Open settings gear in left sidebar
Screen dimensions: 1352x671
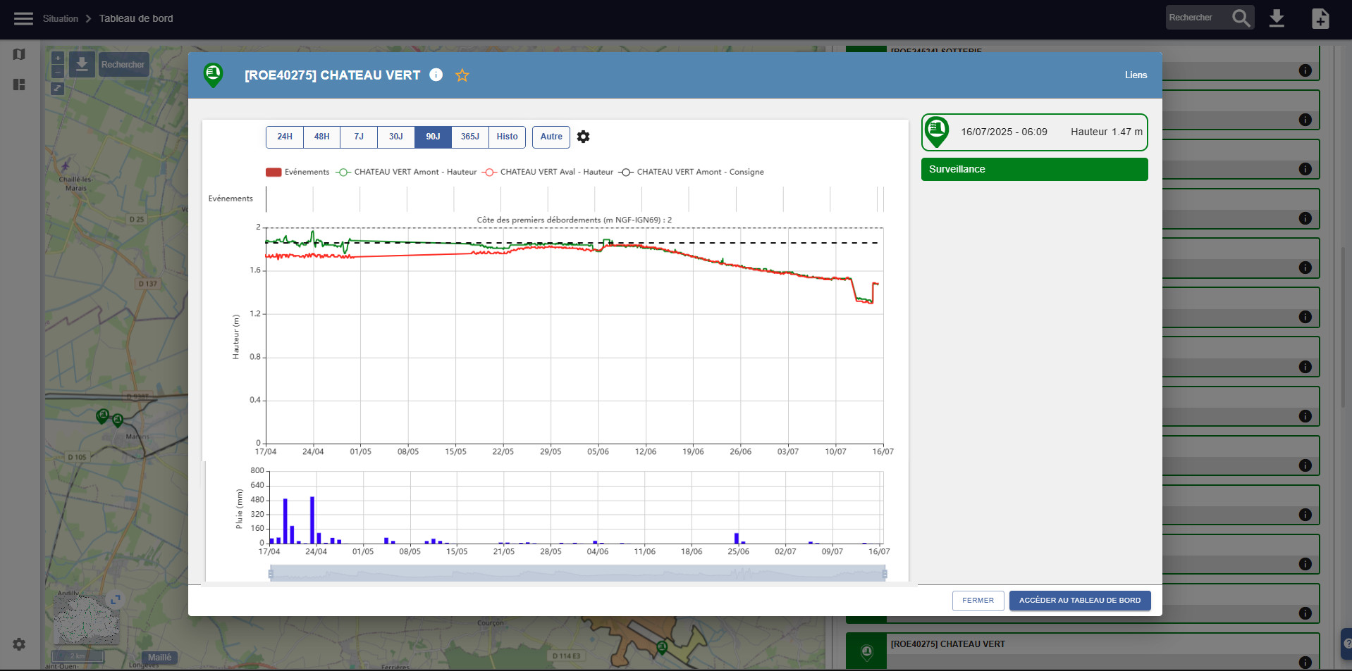tap(19, 644)
